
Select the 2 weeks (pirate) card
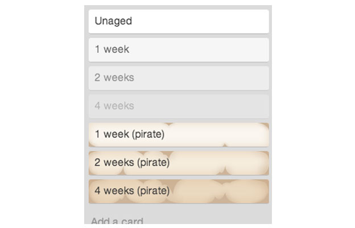(179, 162)
